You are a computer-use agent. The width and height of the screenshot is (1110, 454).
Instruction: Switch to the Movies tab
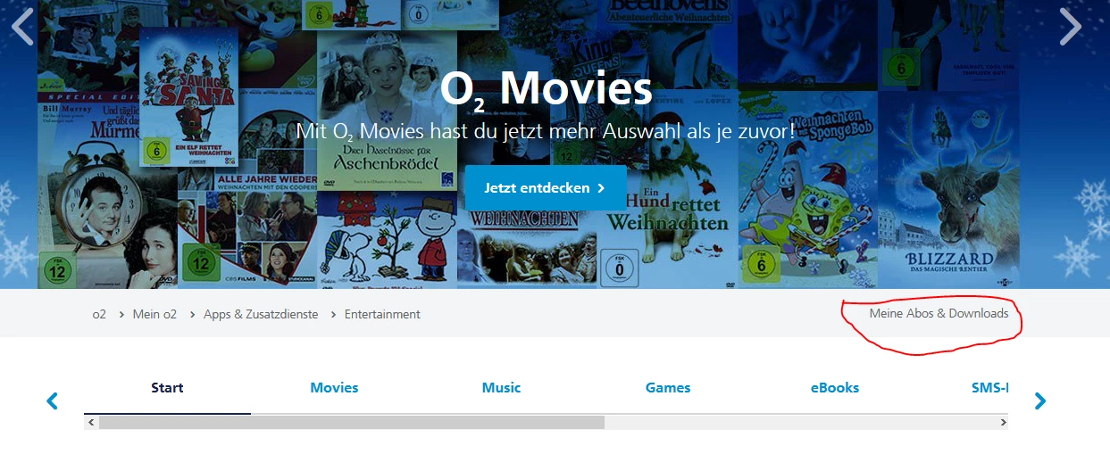tap(334, 388)
